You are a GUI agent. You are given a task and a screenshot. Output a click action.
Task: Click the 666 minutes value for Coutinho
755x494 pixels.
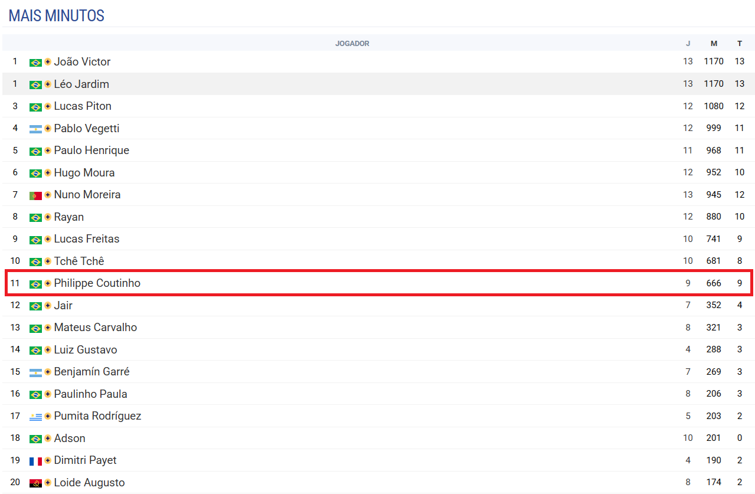(x=714, y=283)
